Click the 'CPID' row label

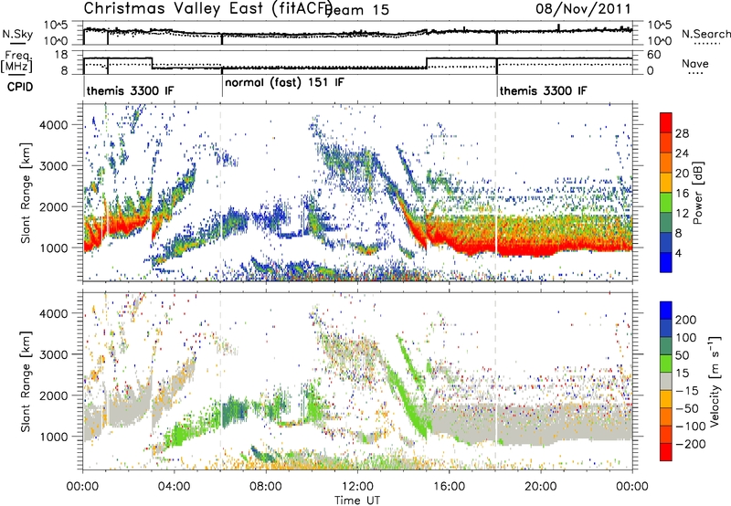point(19,87)
